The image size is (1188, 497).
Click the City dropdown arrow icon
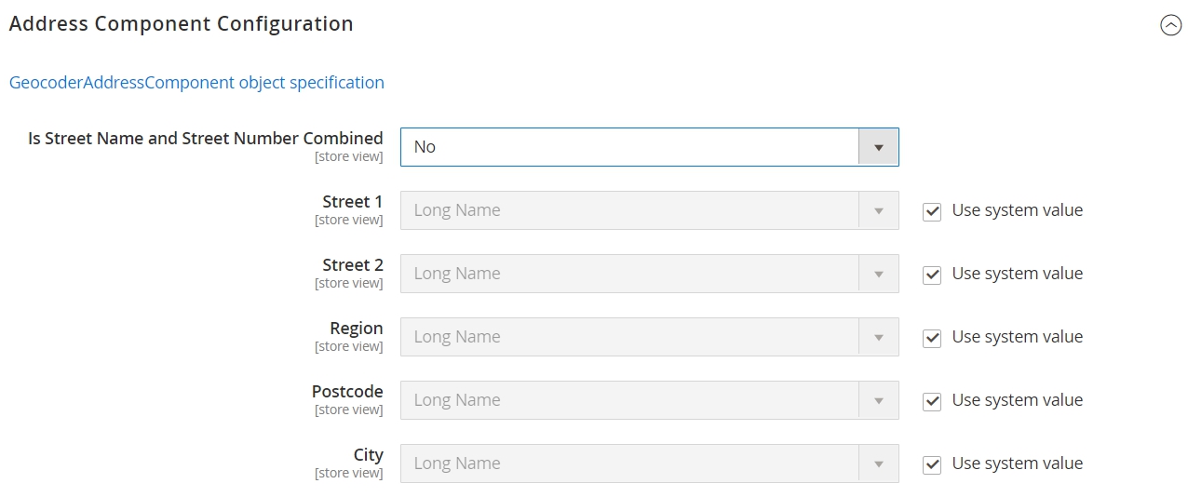(878, 463)
